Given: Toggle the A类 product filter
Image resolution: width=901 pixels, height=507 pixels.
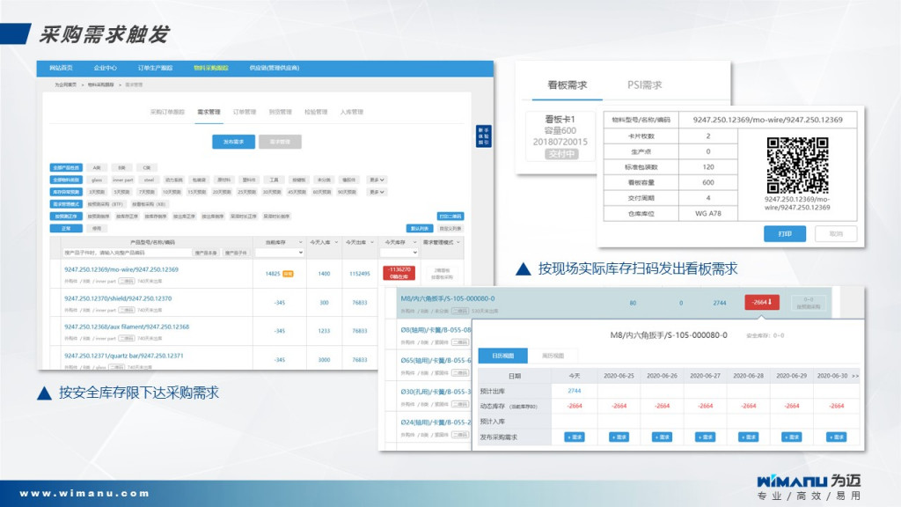Looking at the screenshot, I should point(96,166).
